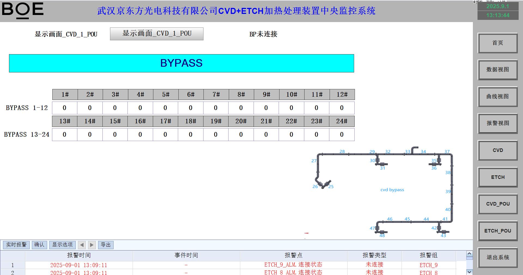The width and height of the screenshot is (523, 275).
Task: Select the cyan BYPASS banner
Action: click(181, 63)
